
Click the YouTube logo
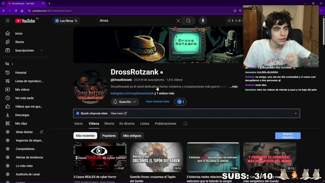25,21
